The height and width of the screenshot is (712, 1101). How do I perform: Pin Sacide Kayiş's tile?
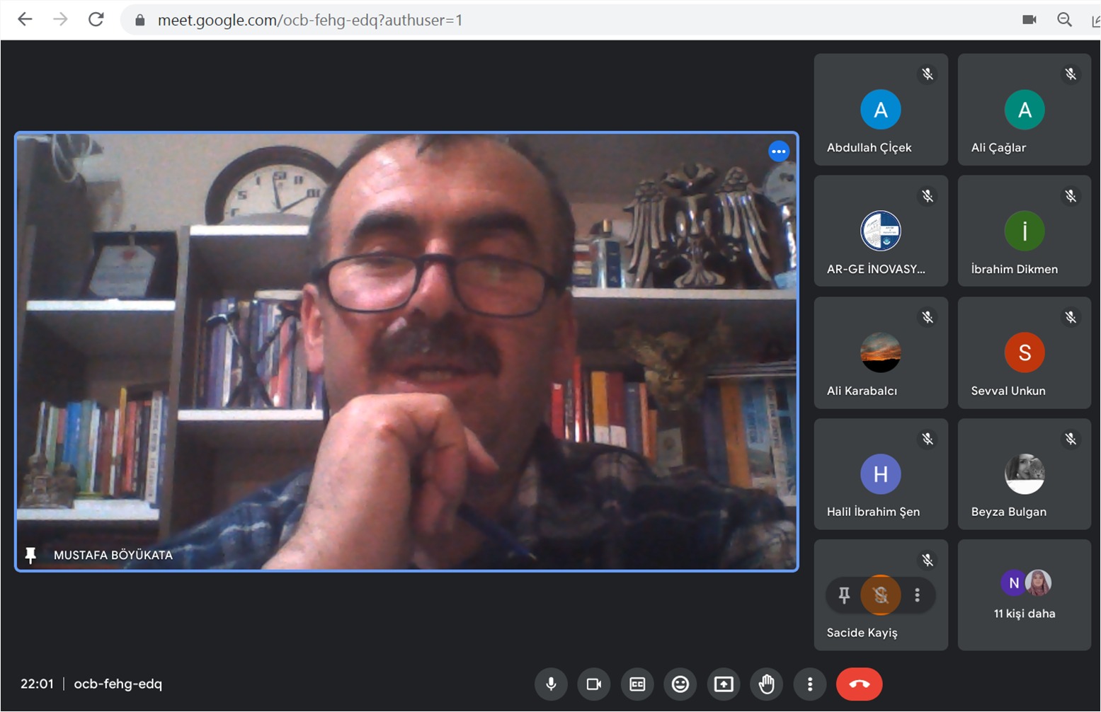(x=843, y=595)
